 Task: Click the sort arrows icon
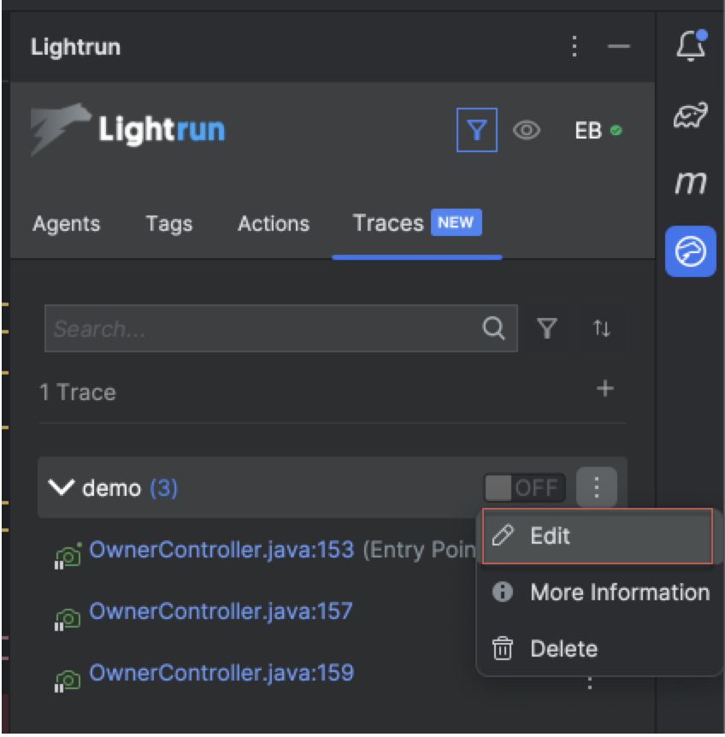[602, 328]
